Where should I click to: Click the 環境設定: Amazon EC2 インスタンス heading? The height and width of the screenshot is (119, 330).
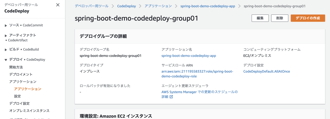[x=116, y=116]
